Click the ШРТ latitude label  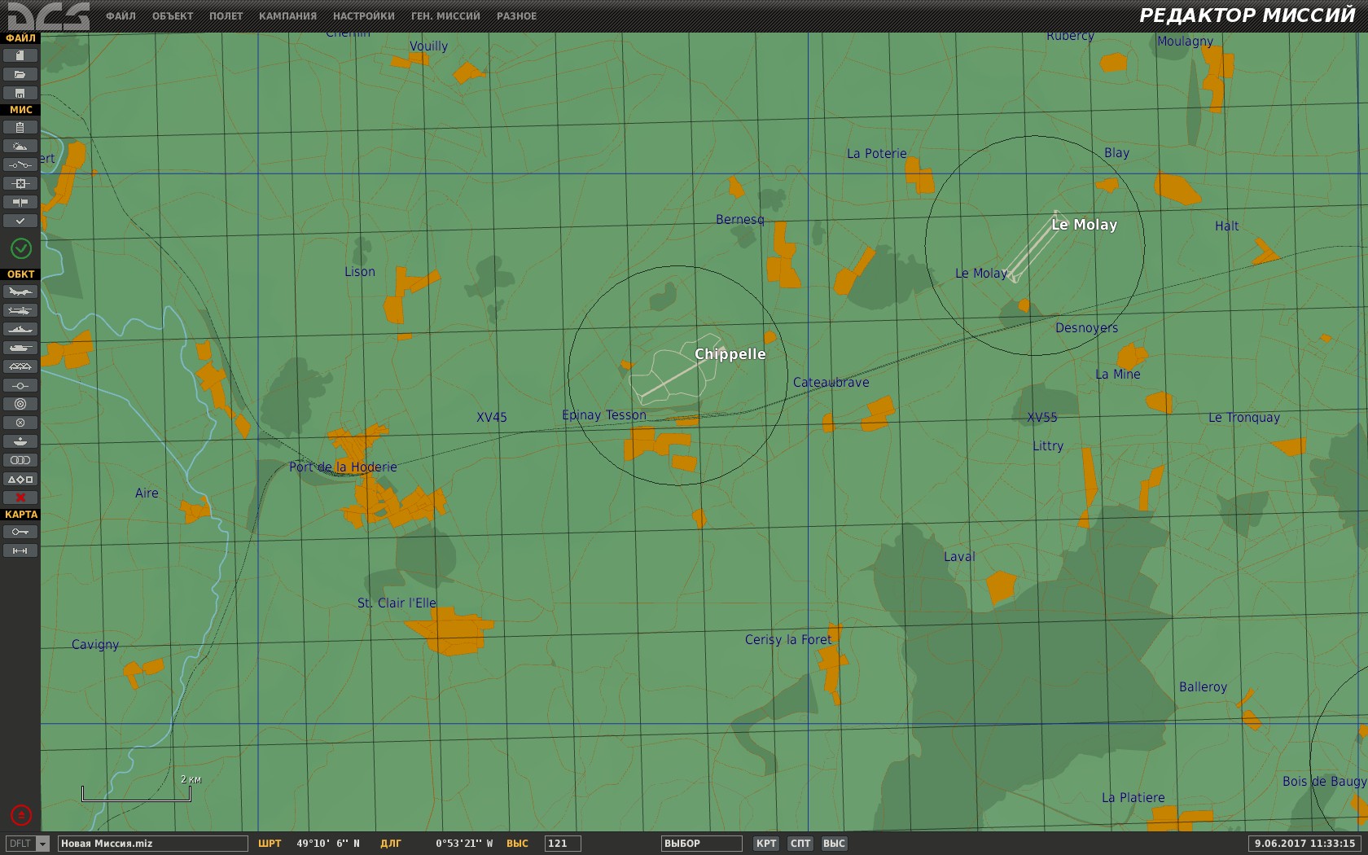(x=270, y=844)
